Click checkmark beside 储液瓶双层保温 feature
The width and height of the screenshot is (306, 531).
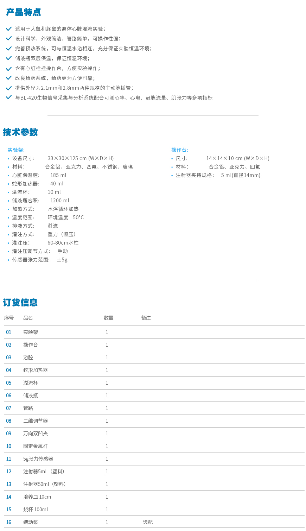pyautogui.click(x=9, y=58)
